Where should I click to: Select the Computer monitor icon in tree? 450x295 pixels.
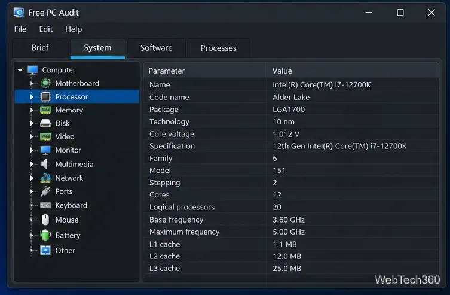(x=32, y=70)
